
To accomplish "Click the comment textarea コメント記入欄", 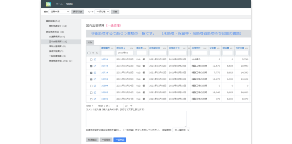I will pyautogui.click(x=136, y=119).
